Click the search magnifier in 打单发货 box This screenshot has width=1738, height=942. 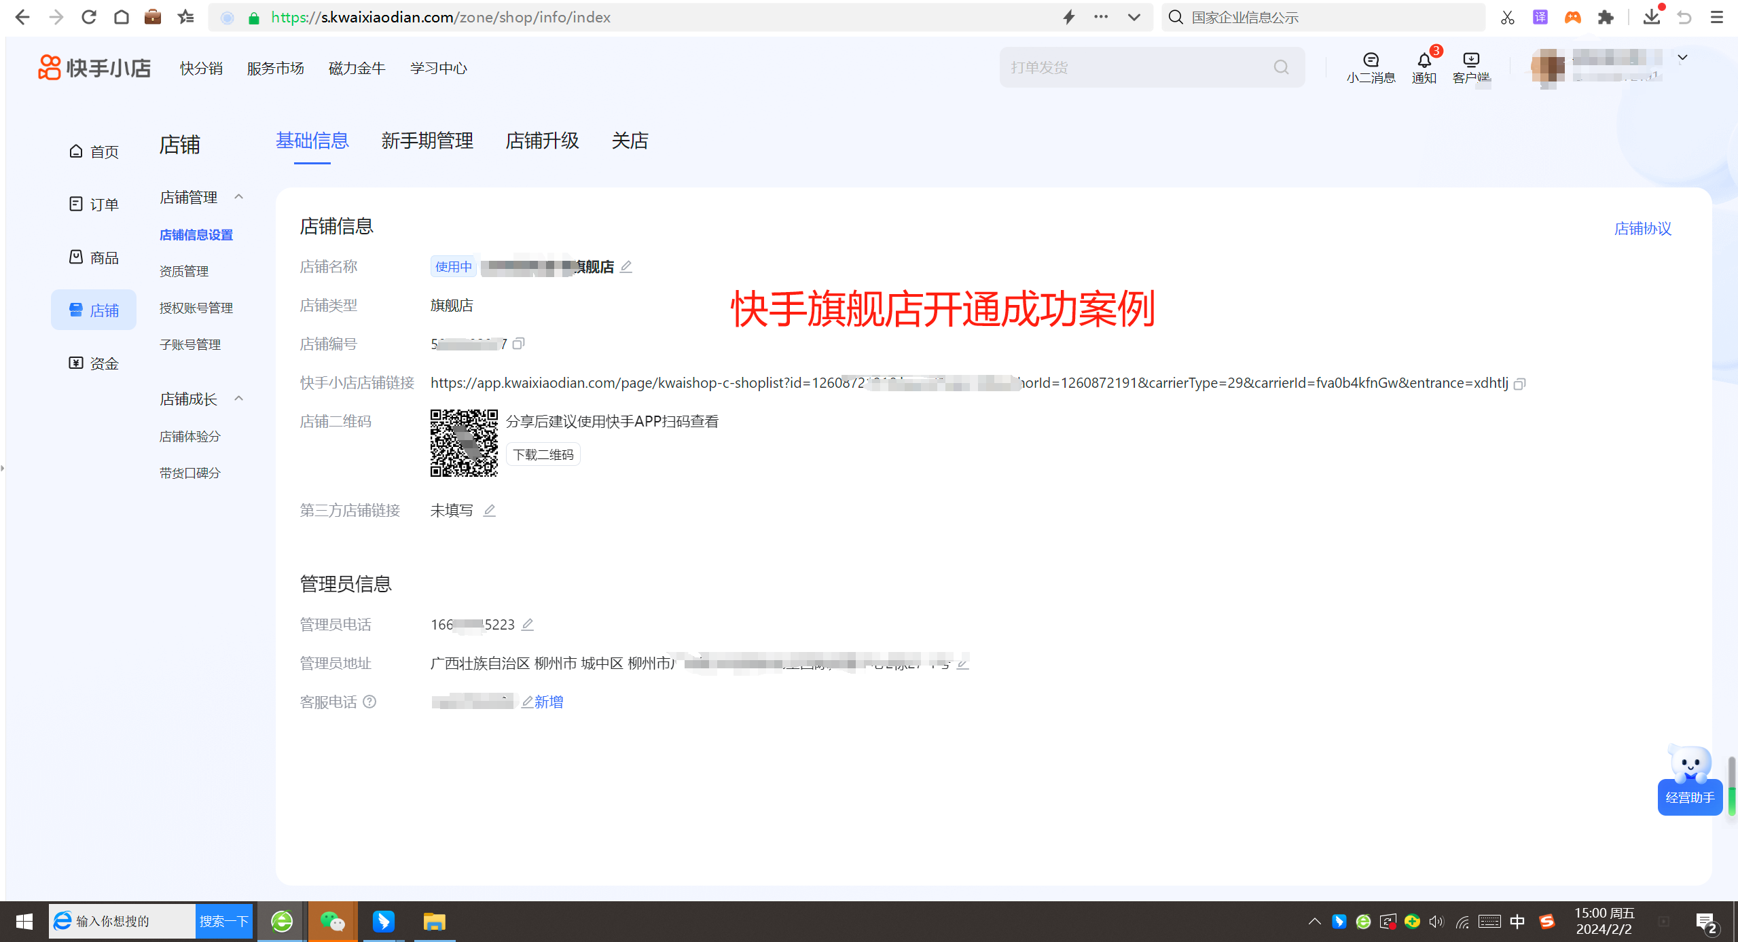(1281, 67)
